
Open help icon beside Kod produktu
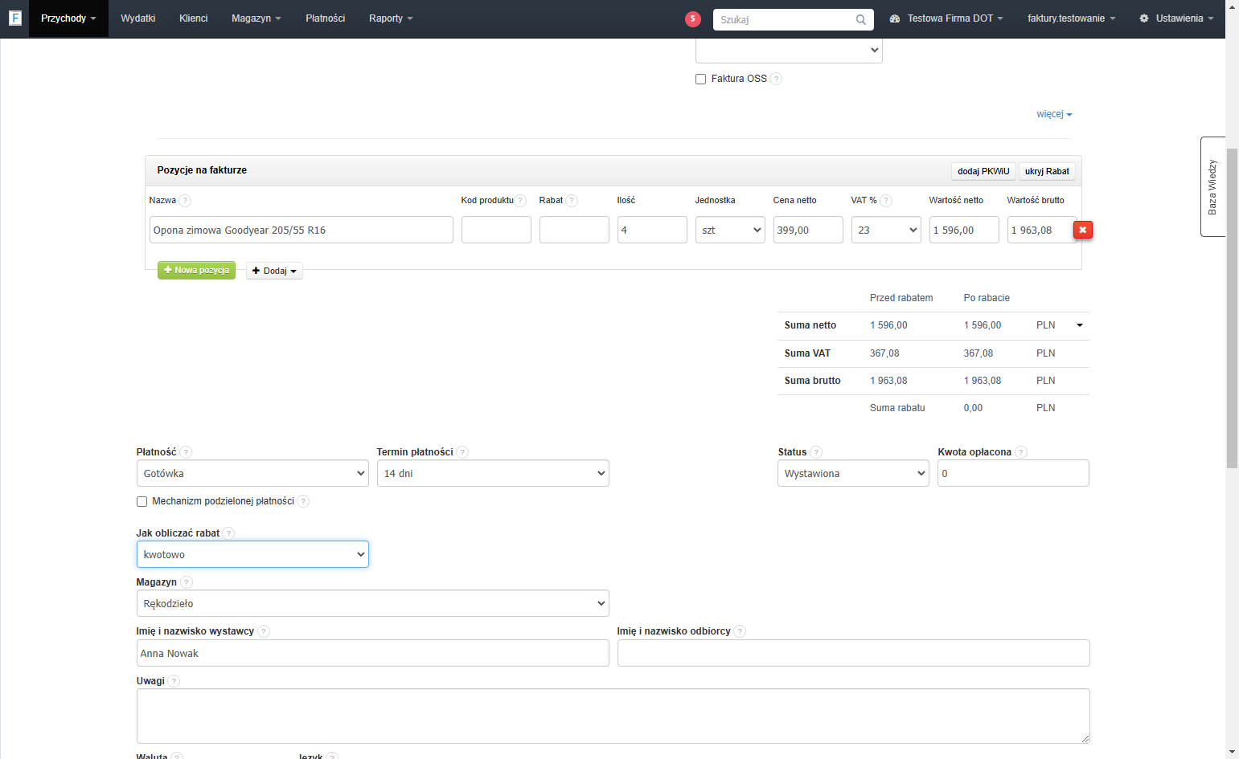tap(521, 201)
